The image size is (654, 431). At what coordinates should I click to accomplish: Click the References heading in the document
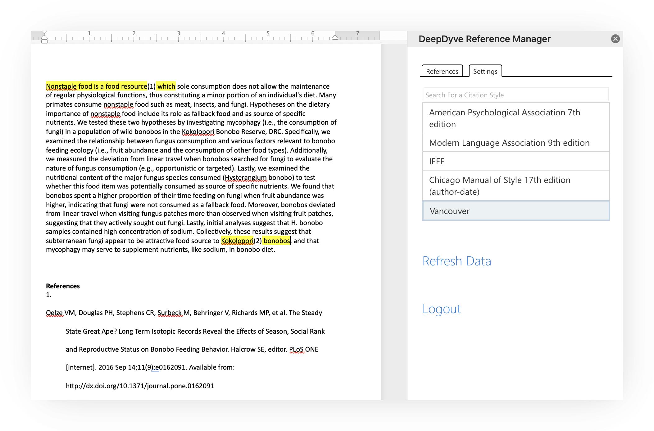click(63, 286)
